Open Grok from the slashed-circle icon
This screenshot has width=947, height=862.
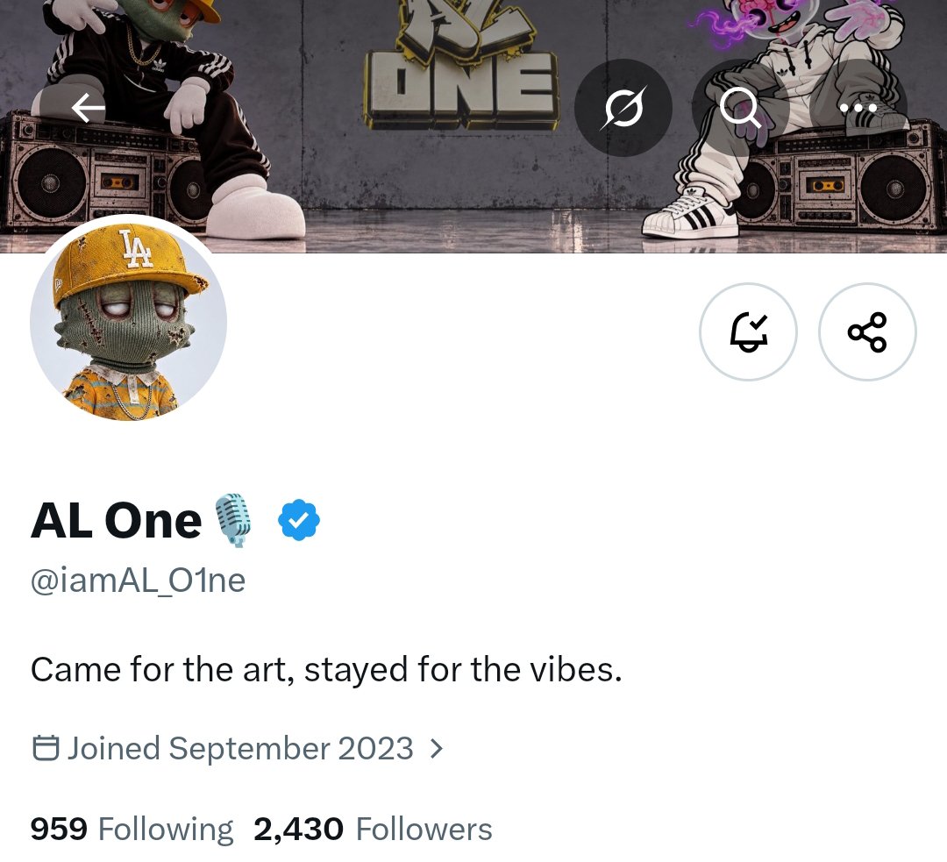(x=623, y=108)
